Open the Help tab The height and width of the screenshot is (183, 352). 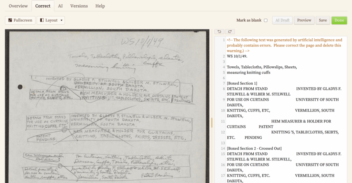pyautogui.click(x=100, y=6)
